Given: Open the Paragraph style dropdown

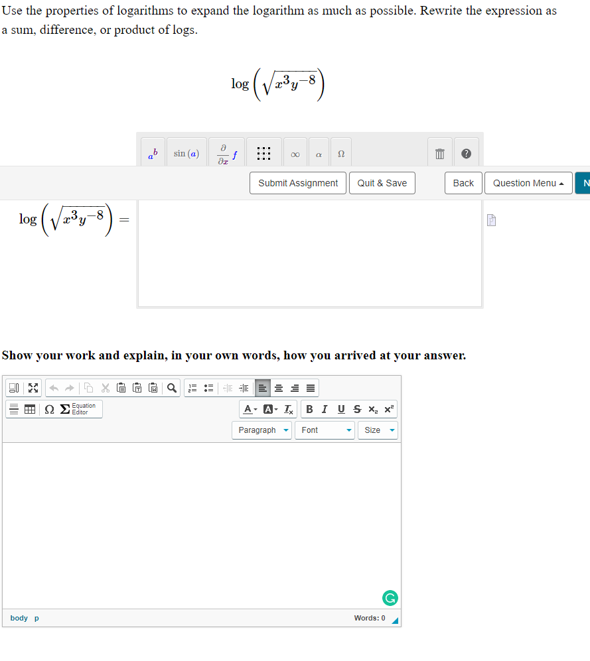Looking at the screenshot, I should [x=261, y=430].
